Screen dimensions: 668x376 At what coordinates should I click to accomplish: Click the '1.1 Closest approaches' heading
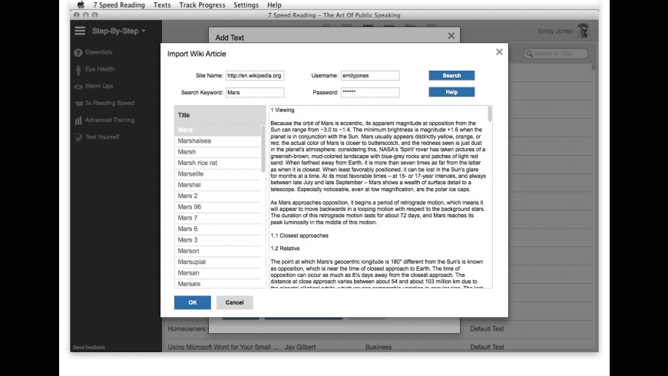pos(299,236)
